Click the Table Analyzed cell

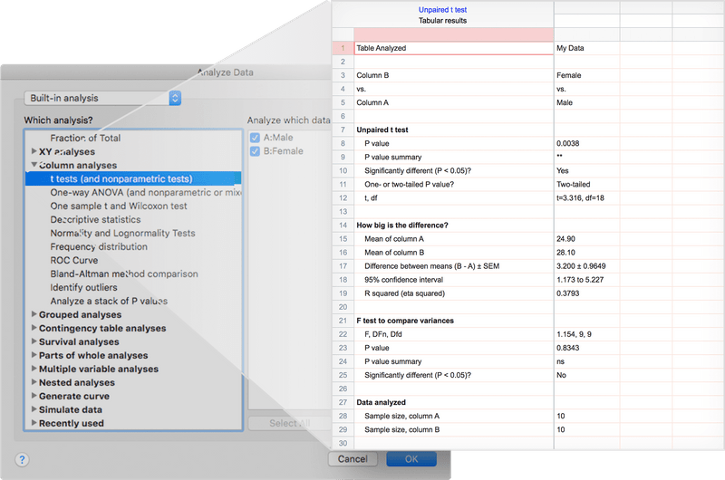pos(453,48)
